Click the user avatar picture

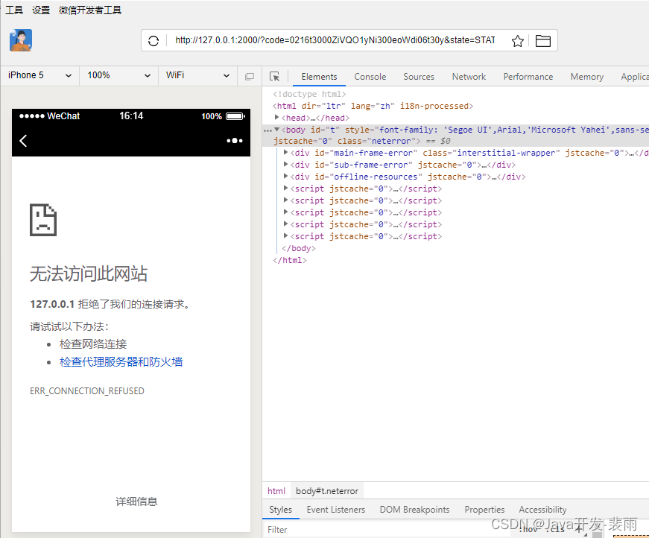point(21,40)
